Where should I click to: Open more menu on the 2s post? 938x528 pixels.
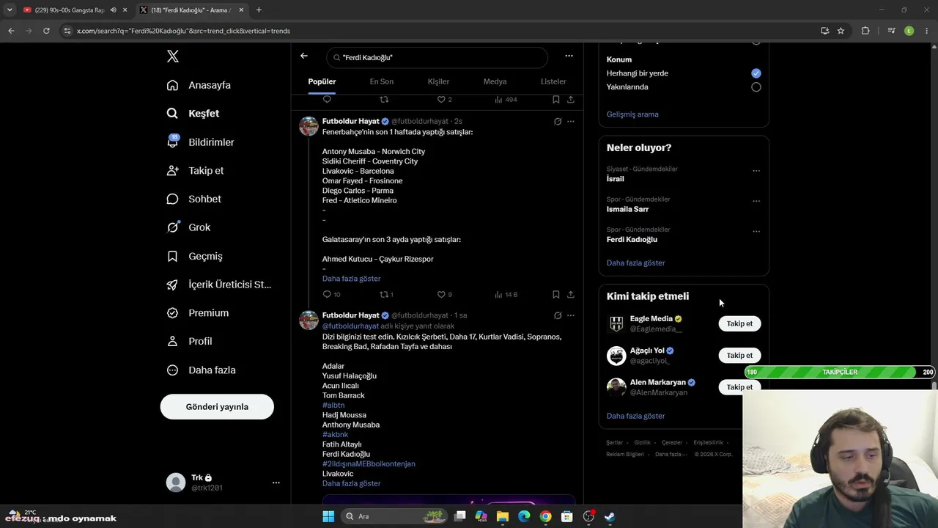tap(571, 122)
